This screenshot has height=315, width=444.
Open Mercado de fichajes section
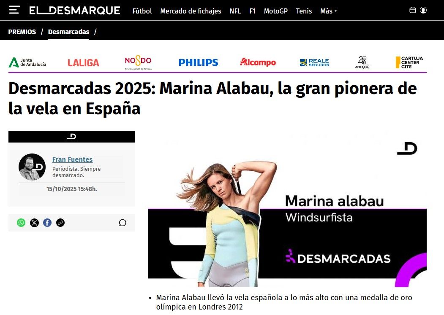coord(191,11)
